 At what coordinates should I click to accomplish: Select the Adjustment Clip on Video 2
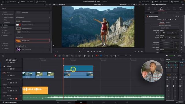(78, 68)
